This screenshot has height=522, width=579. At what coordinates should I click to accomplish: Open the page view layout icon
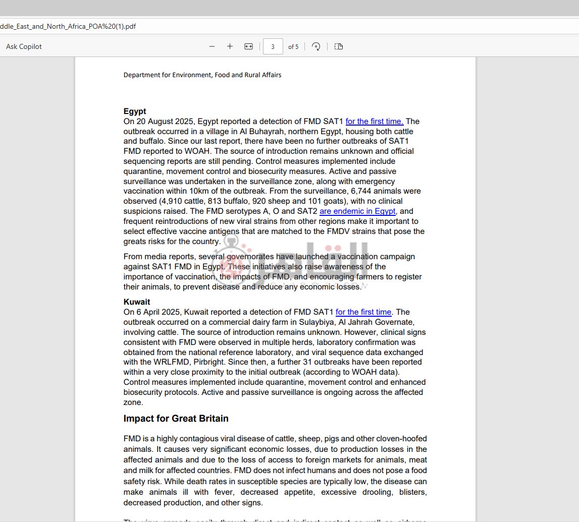pos(339,46)
